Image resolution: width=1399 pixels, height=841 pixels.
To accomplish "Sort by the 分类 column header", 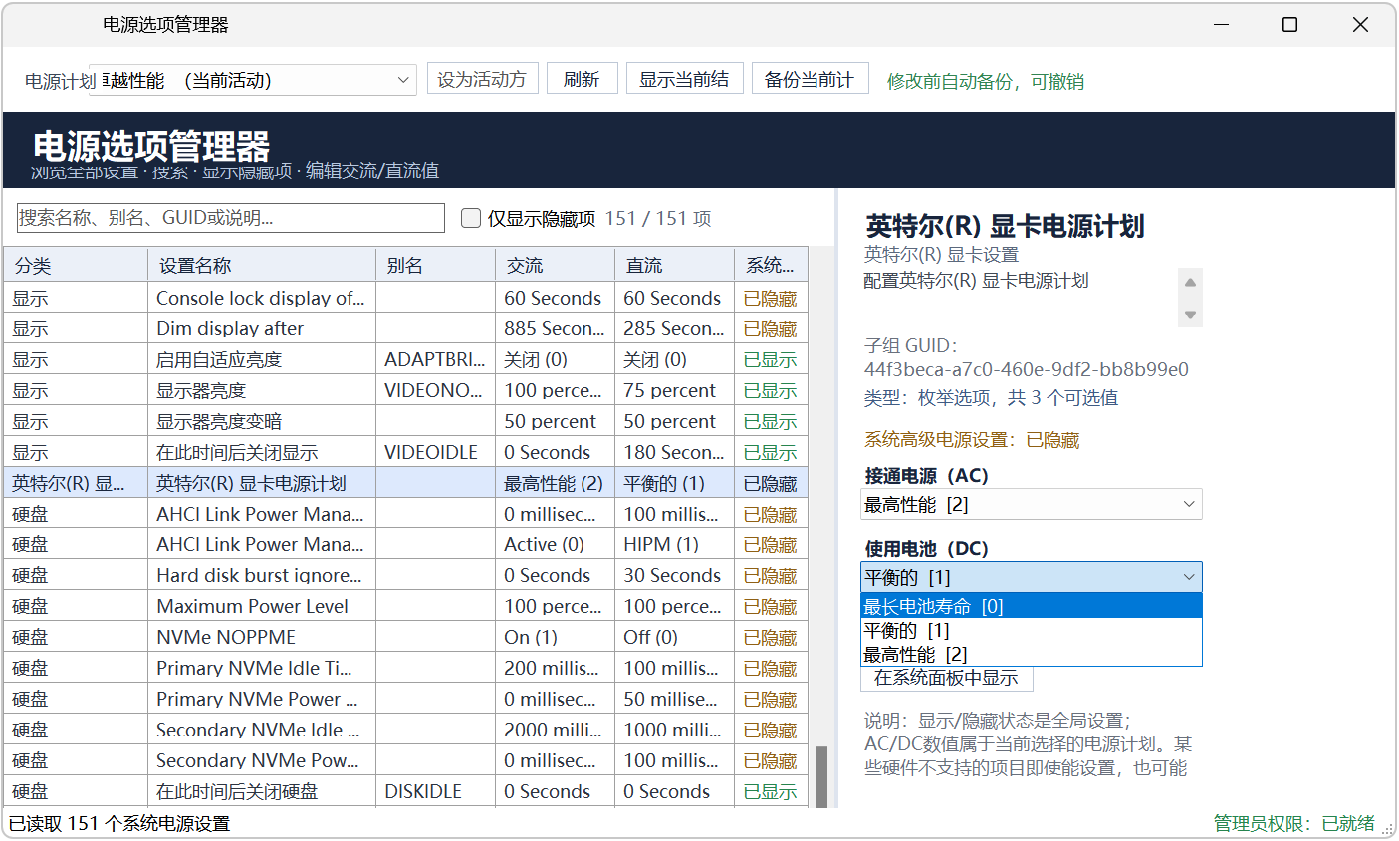I will coord(76,266).
